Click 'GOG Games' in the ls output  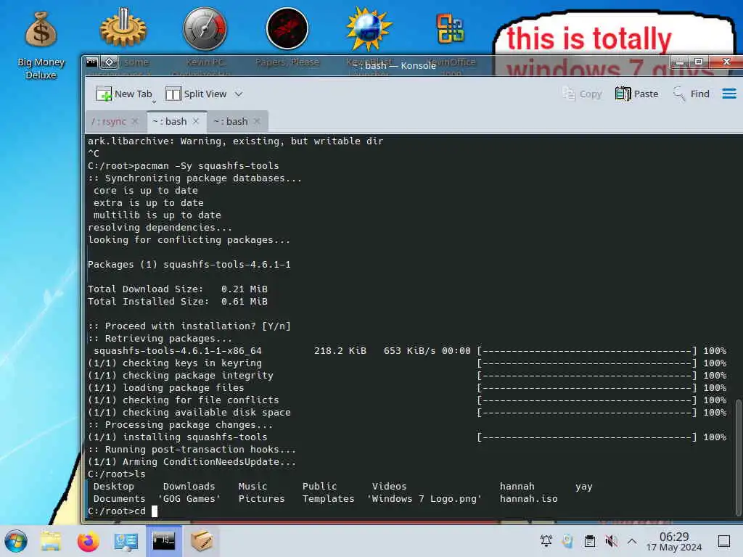coord(189,499)
